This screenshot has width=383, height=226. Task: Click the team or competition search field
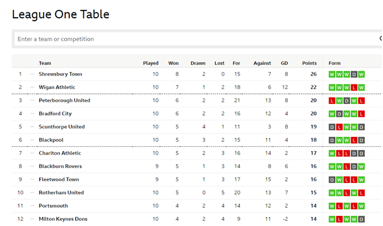pos(196,39)
